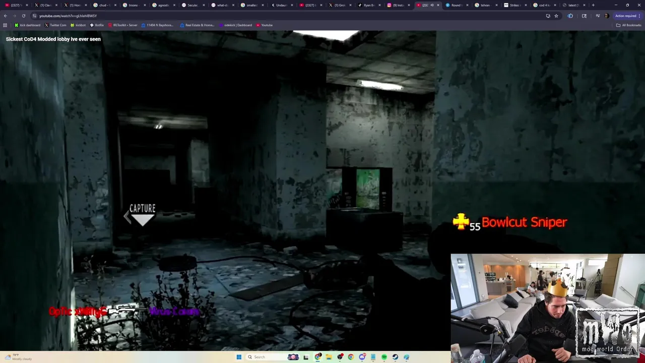Go back using the browser back arrow
This screenshot has height=363, width=645.
tap(6, 16)
